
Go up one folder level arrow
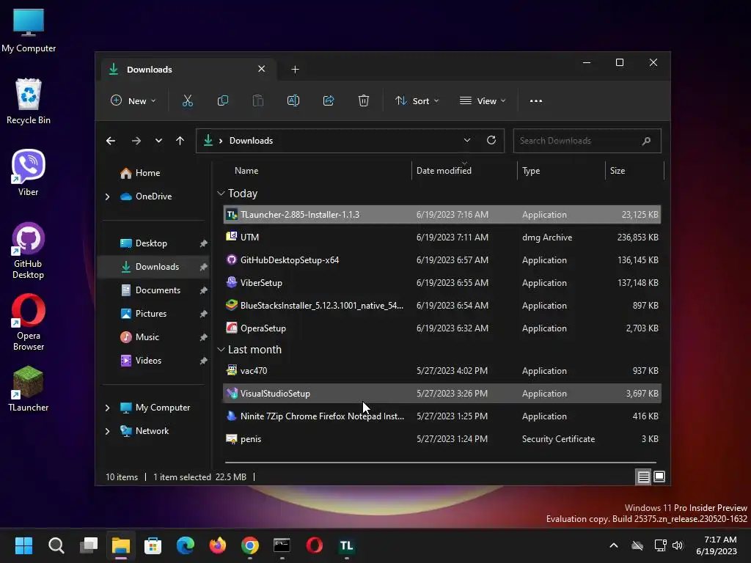pos(180,141)
